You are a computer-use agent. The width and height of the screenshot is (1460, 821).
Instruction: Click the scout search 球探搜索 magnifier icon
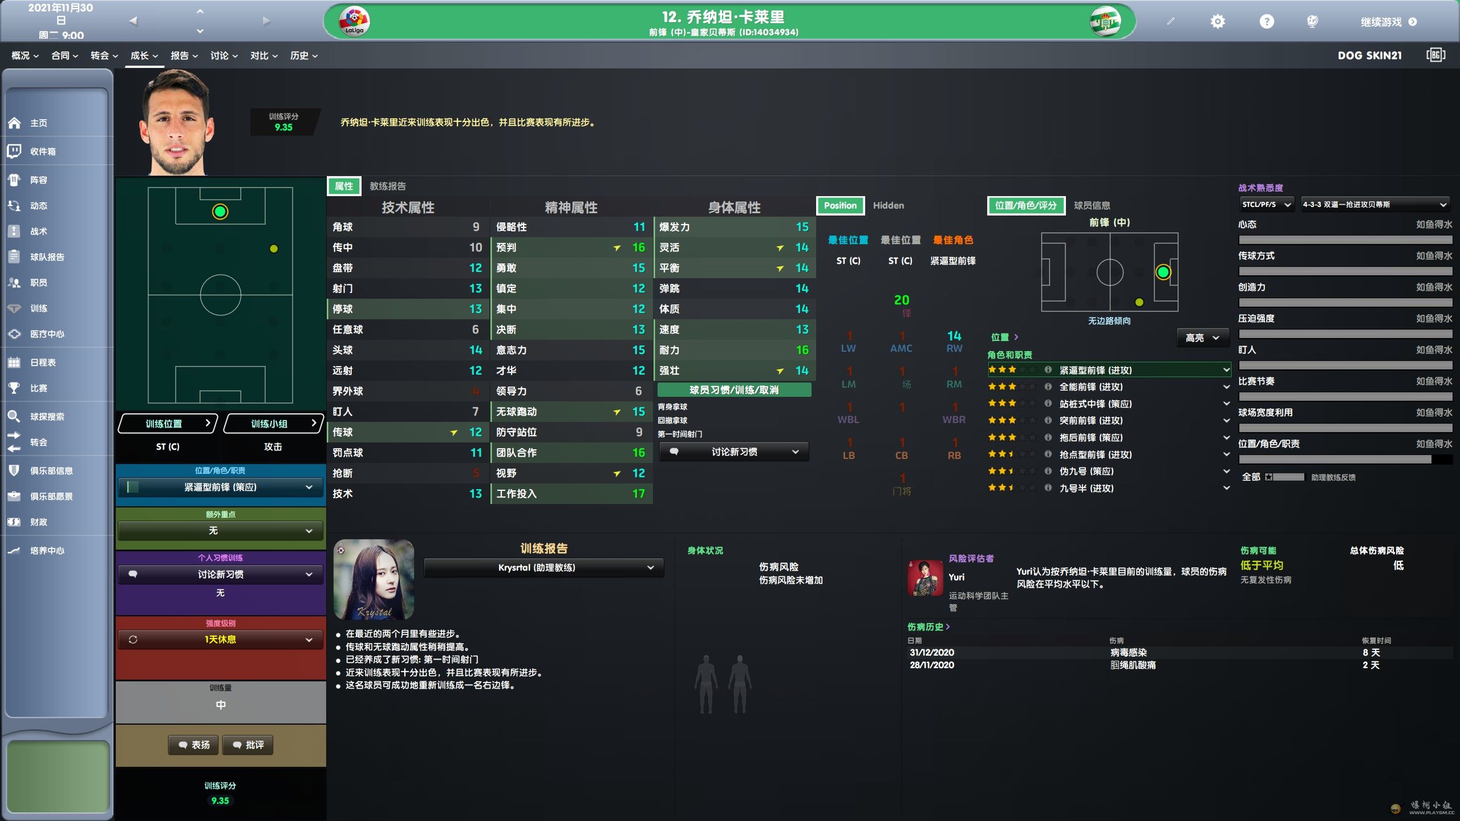click(x=14, y=416)
